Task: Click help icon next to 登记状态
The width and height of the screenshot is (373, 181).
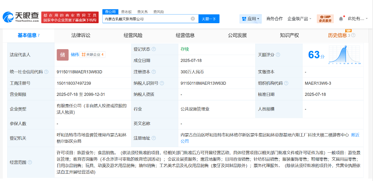Action: click(x=154, y=49)
